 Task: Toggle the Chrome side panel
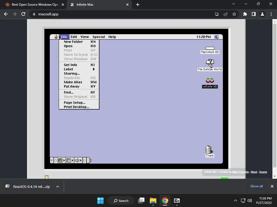(x=254, y=14)
